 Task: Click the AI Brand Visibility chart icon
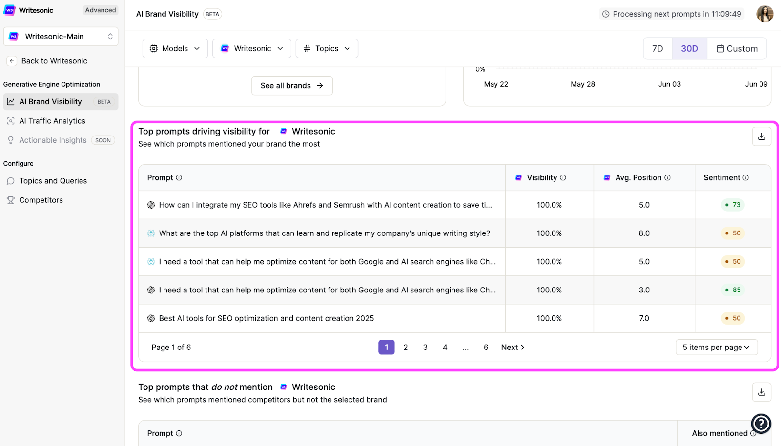coord(11,102)
